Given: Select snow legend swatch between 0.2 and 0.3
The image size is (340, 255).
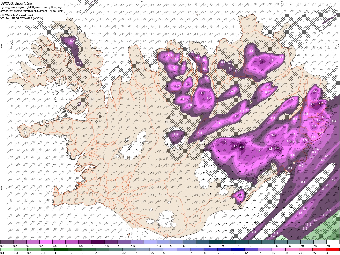Looking at the screenshot, I should [x=7, y=242].
